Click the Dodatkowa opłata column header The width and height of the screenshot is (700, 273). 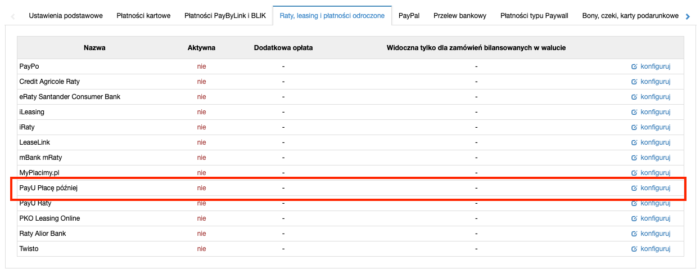click(283, 48)
